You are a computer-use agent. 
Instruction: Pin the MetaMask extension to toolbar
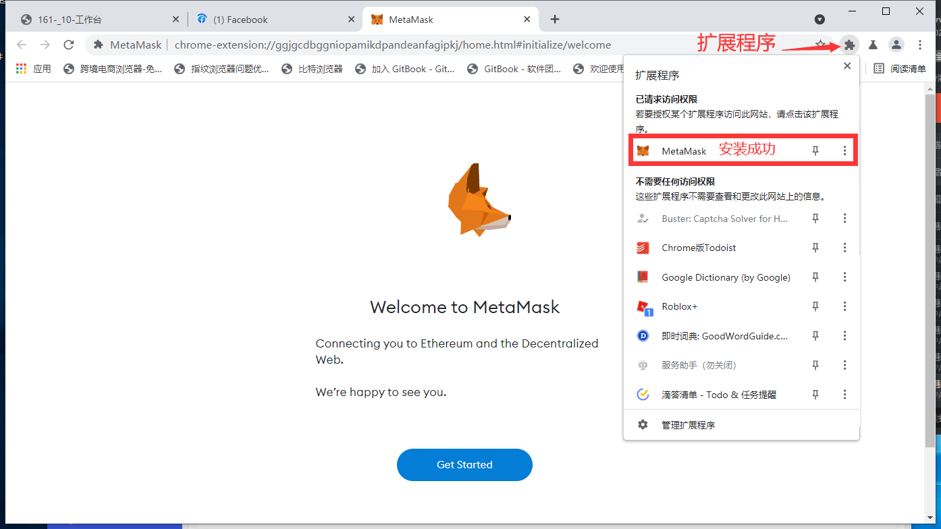815,151
